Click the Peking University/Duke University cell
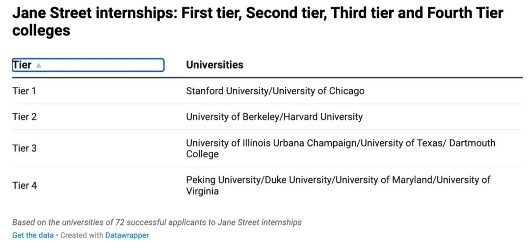Image resolution: width=530 pixels, height=243 pixels. tap(338, 186)
